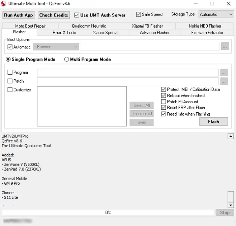Click the 'GM 9 Pro' log line
This screenshot has width=236, height=226.
[x=11, y=183]
